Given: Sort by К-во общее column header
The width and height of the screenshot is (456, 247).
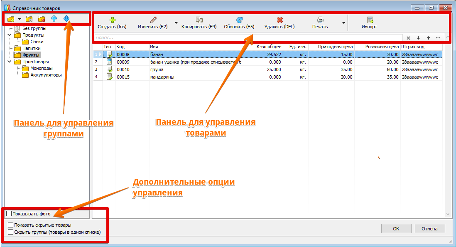Looking at the screenshot, I should (262, 47).
